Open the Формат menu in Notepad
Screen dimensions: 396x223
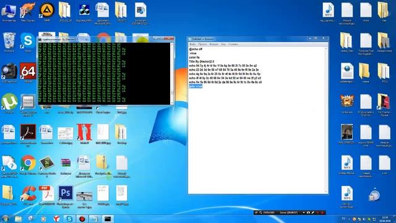[213, 44]
